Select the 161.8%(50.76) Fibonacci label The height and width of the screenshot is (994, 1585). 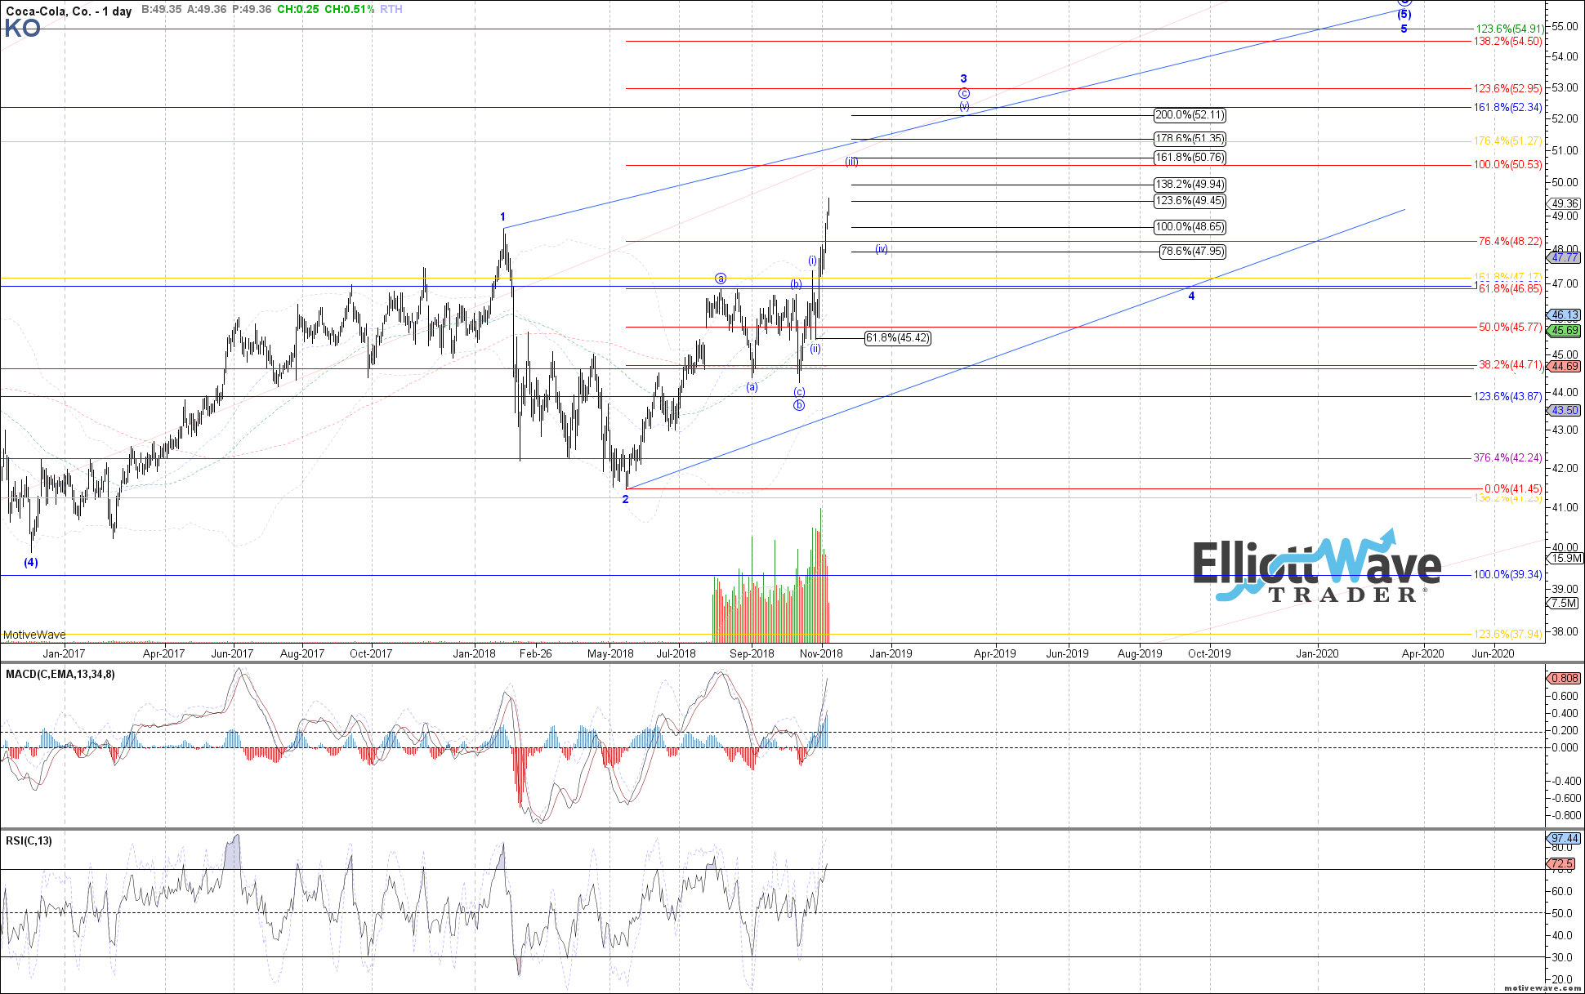click(1190, 158)
